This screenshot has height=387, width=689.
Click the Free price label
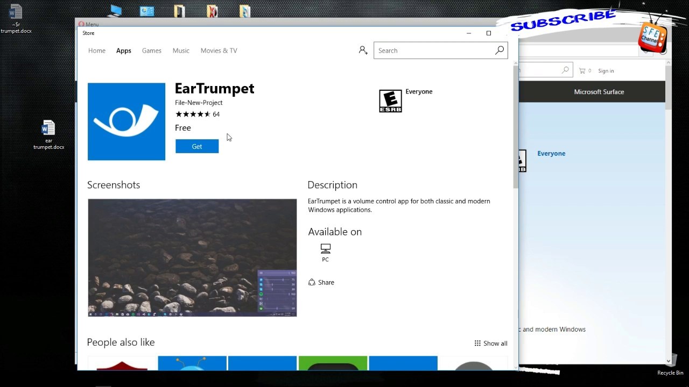click(x=183, y=128)
